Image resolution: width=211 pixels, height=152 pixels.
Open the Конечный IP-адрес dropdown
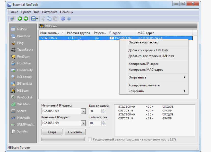tap(83, 123)
